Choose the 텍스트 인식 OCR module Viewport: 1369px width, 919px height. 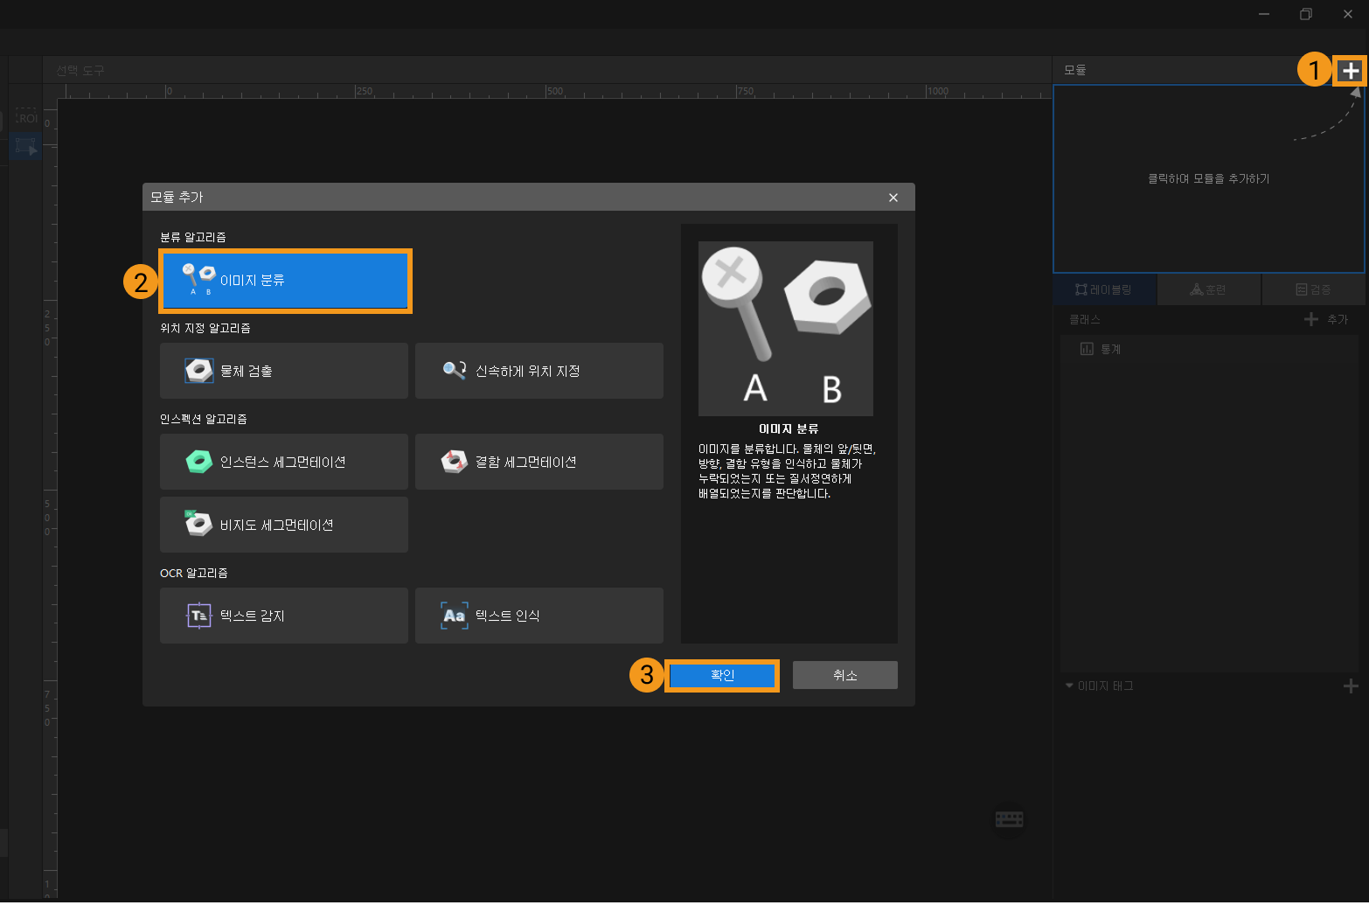539,616
